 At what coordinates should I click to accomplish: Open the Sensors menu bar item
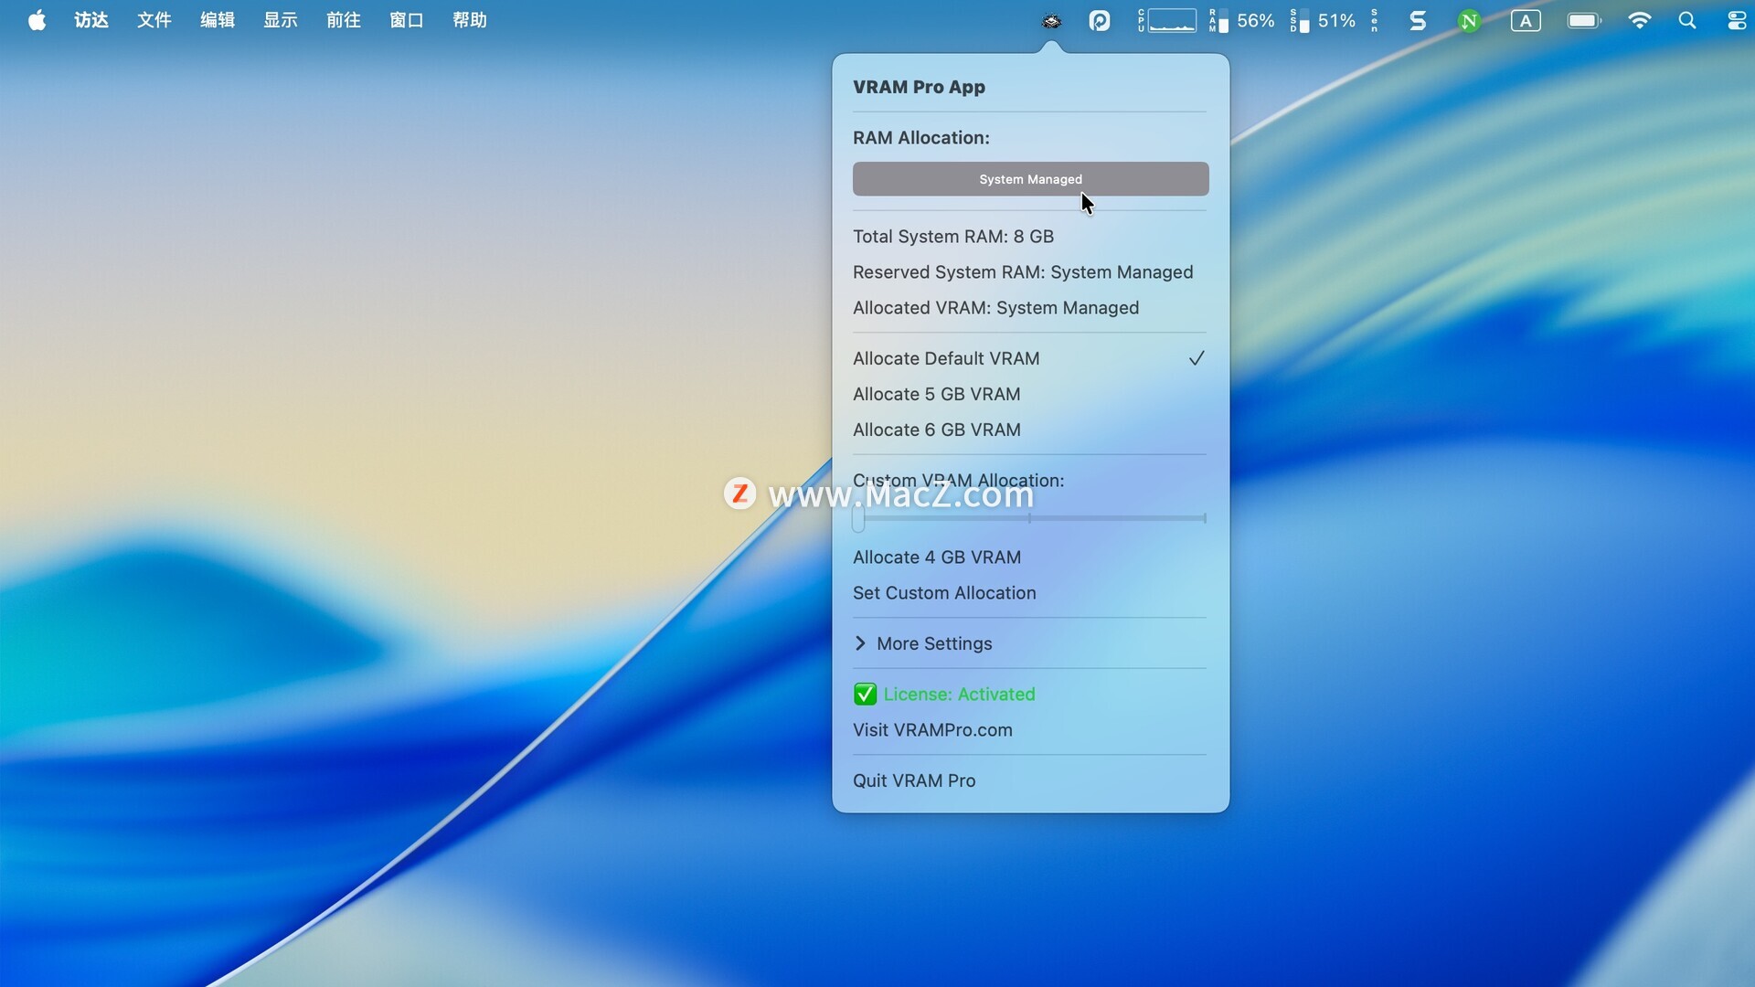tap(1374, 20)
